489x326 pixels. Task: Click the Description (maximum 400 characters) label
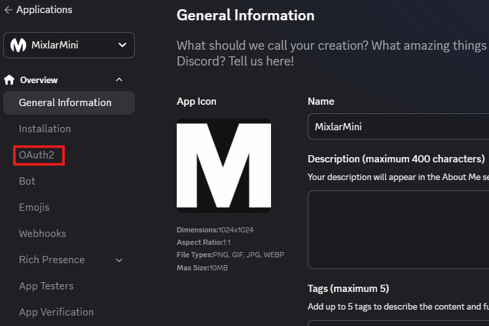click(x=396, y=159)
